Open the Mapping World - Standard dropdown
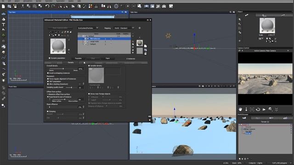The height and width of the screenshot is (165, 294). (x=124, y=28)
